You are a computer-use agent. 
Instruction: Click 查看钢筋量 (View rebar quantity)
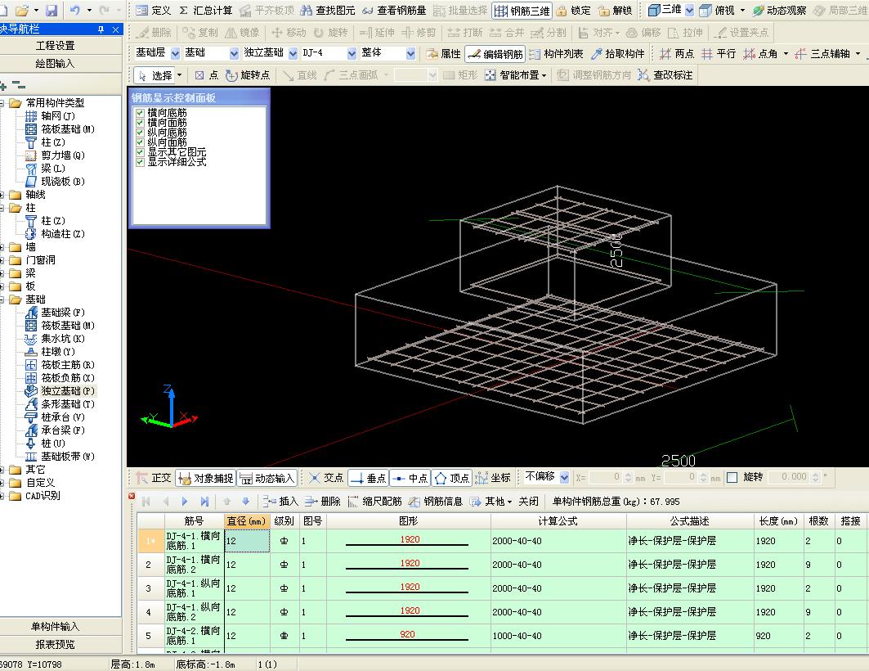[394, 11]
